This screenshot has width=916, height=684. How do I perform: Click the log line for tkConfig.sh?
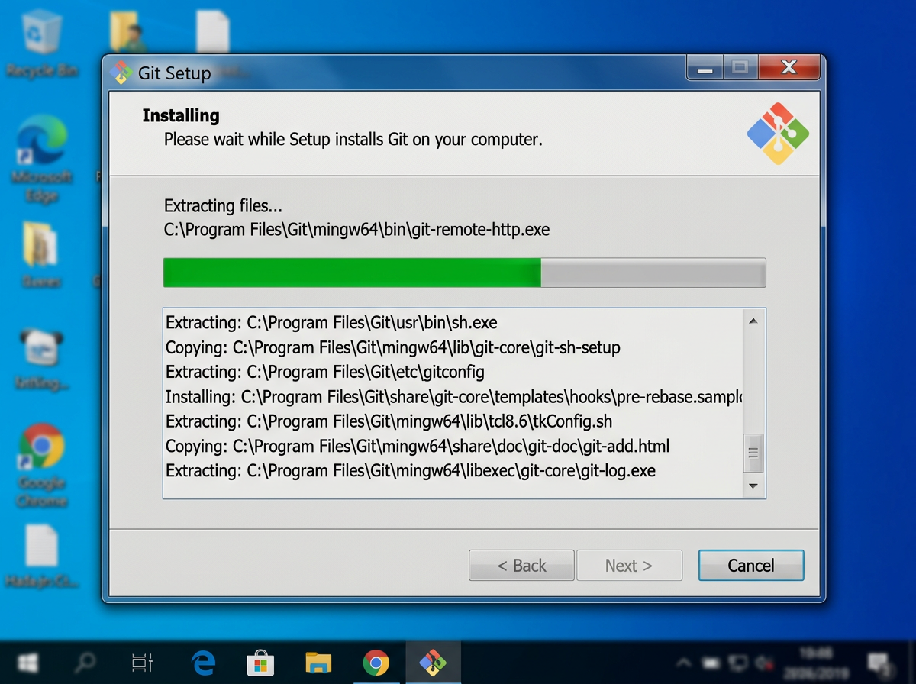click(x=389, y=421)
